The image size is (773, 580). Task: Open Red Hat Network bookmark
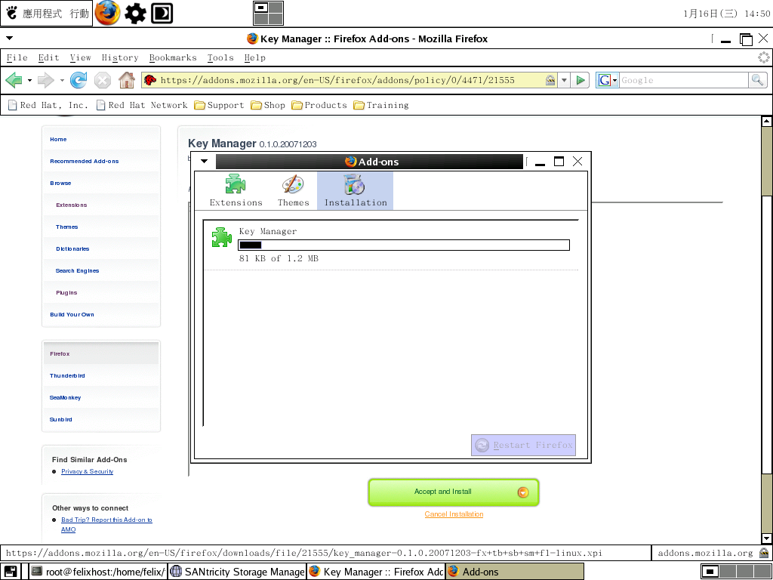142,105
